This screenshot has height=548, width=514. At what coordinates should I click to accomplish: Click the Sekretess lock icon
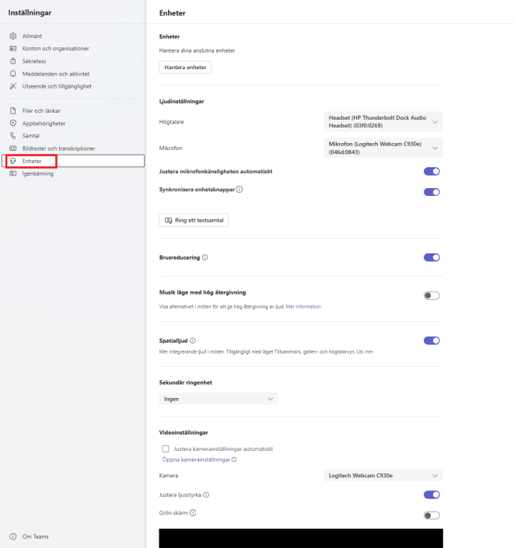[x=13, y=61]
